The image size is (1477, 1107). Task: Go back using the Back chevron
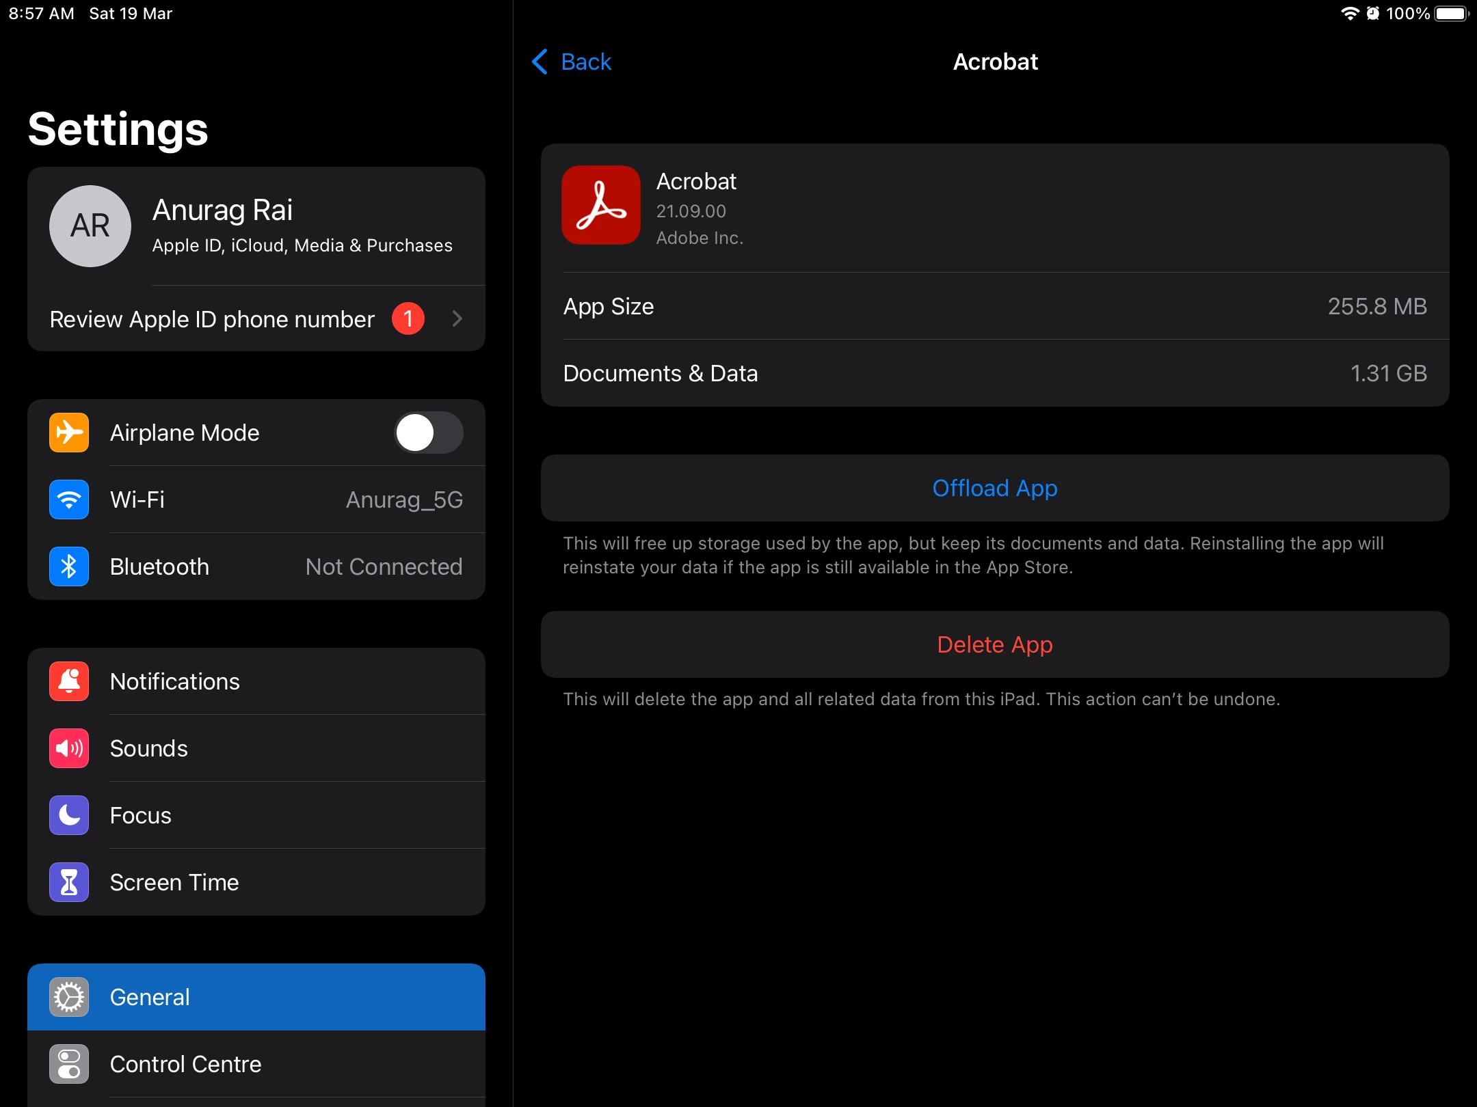(540, 61)
